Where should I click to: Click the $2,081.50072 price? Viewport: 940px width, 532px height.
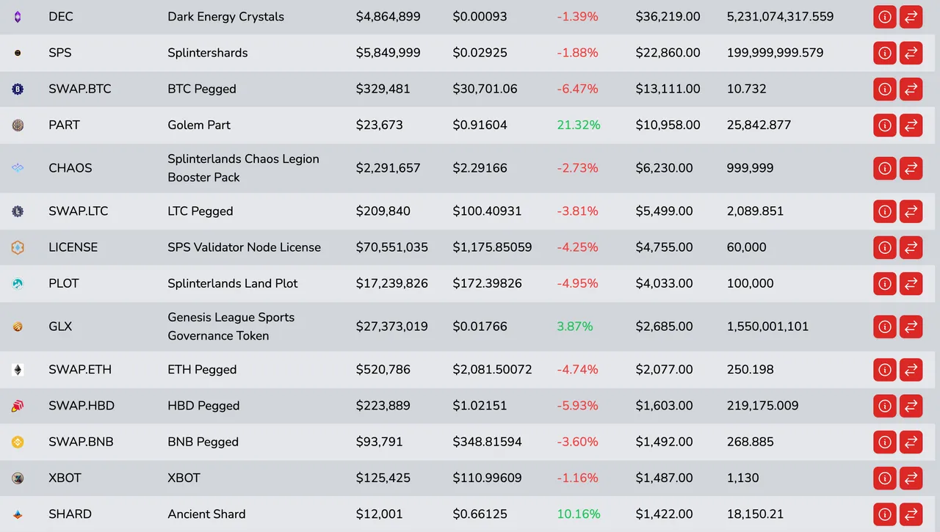point(493,370)
